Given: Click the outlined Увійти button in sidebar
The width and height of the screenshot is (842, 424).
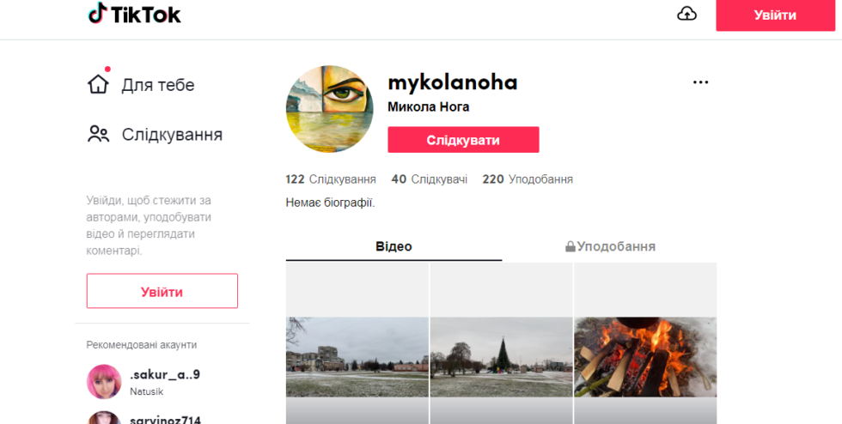Looking at the screenshot, I should click(162, 291).
